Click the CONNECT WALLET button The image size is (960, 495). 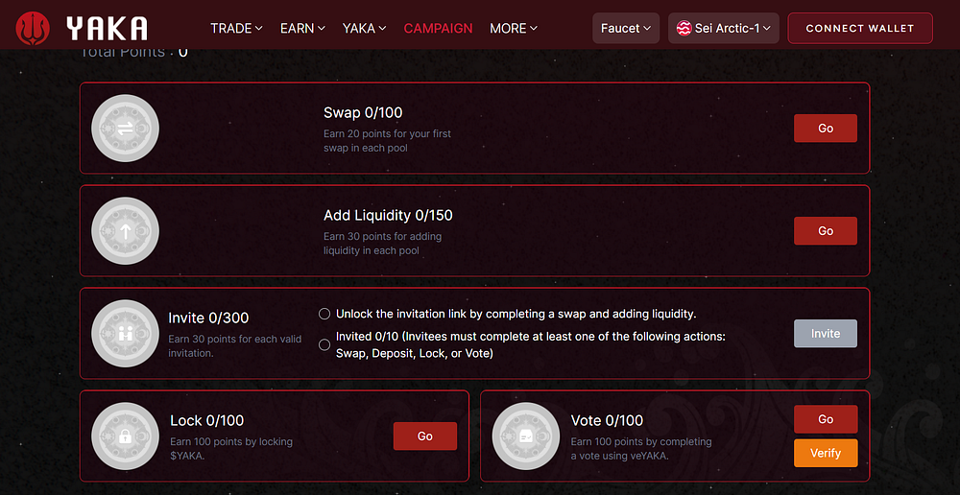point(859,28)
